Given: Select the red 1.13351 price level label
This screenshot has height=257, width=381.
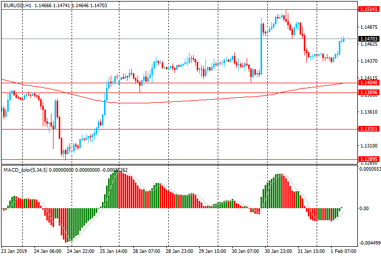Looking at the screenshot, I should click(x=368, y=129).
